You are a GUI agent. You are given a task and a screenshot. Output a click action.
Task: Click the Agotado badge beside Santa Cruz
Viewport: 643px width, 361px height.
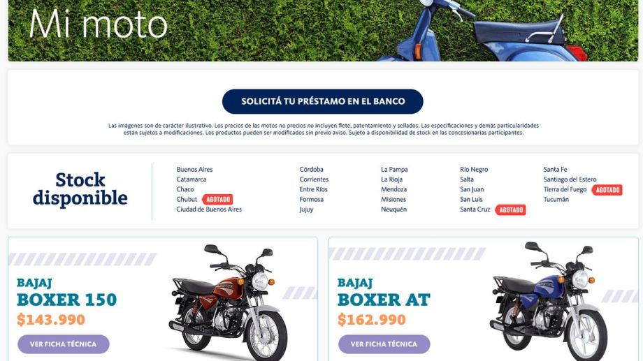pyautogui.click(x=510, y=209)
